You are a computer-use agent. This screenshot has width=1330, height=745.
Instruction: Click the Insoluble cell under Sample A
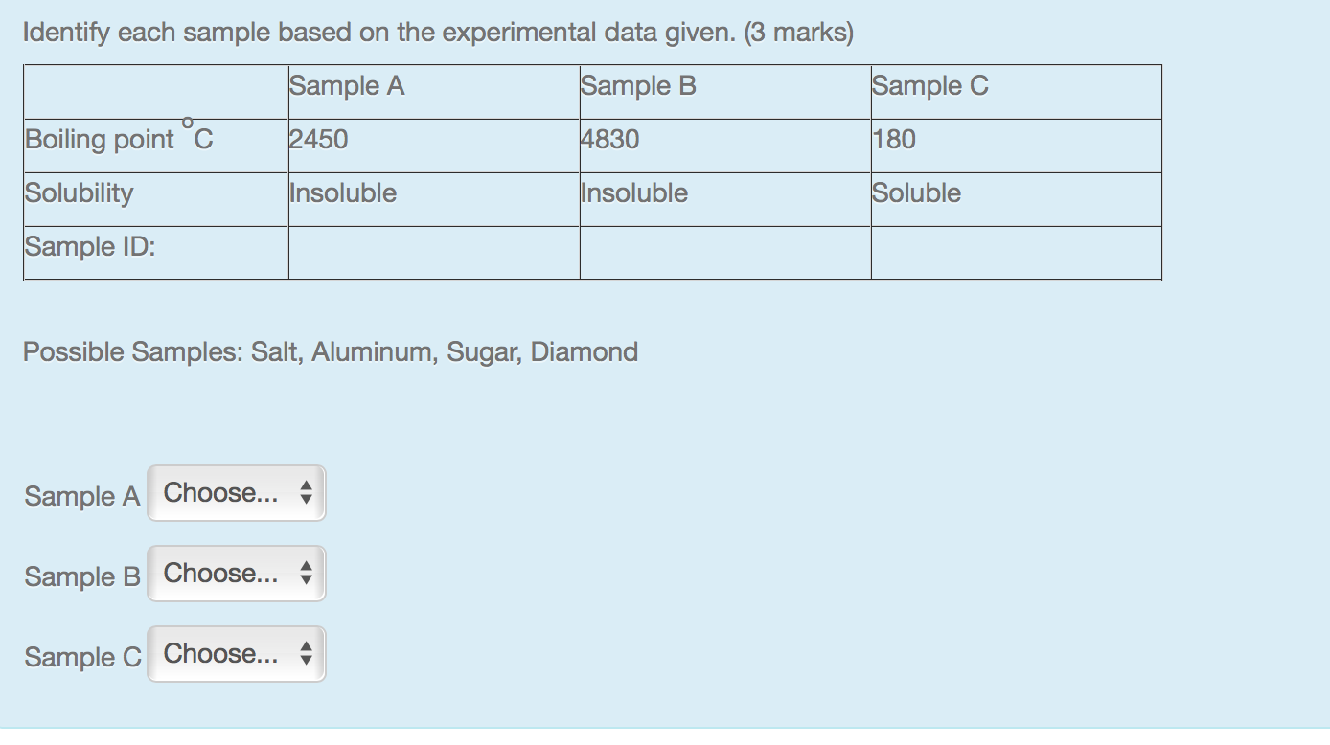343,193
